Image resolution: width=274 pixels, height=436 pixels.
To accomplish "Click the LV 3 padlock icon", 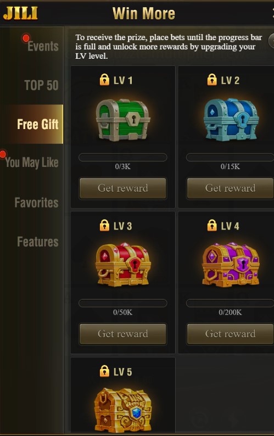I will [104, 226].
